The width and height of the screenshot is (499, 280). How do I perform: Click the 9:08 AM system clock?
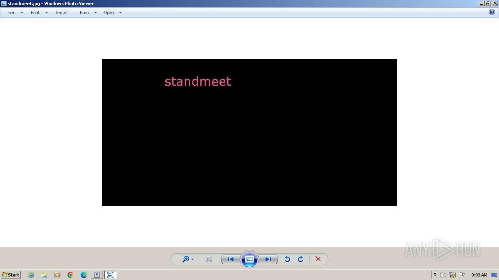pyautogui.click(x=479, y=275)
